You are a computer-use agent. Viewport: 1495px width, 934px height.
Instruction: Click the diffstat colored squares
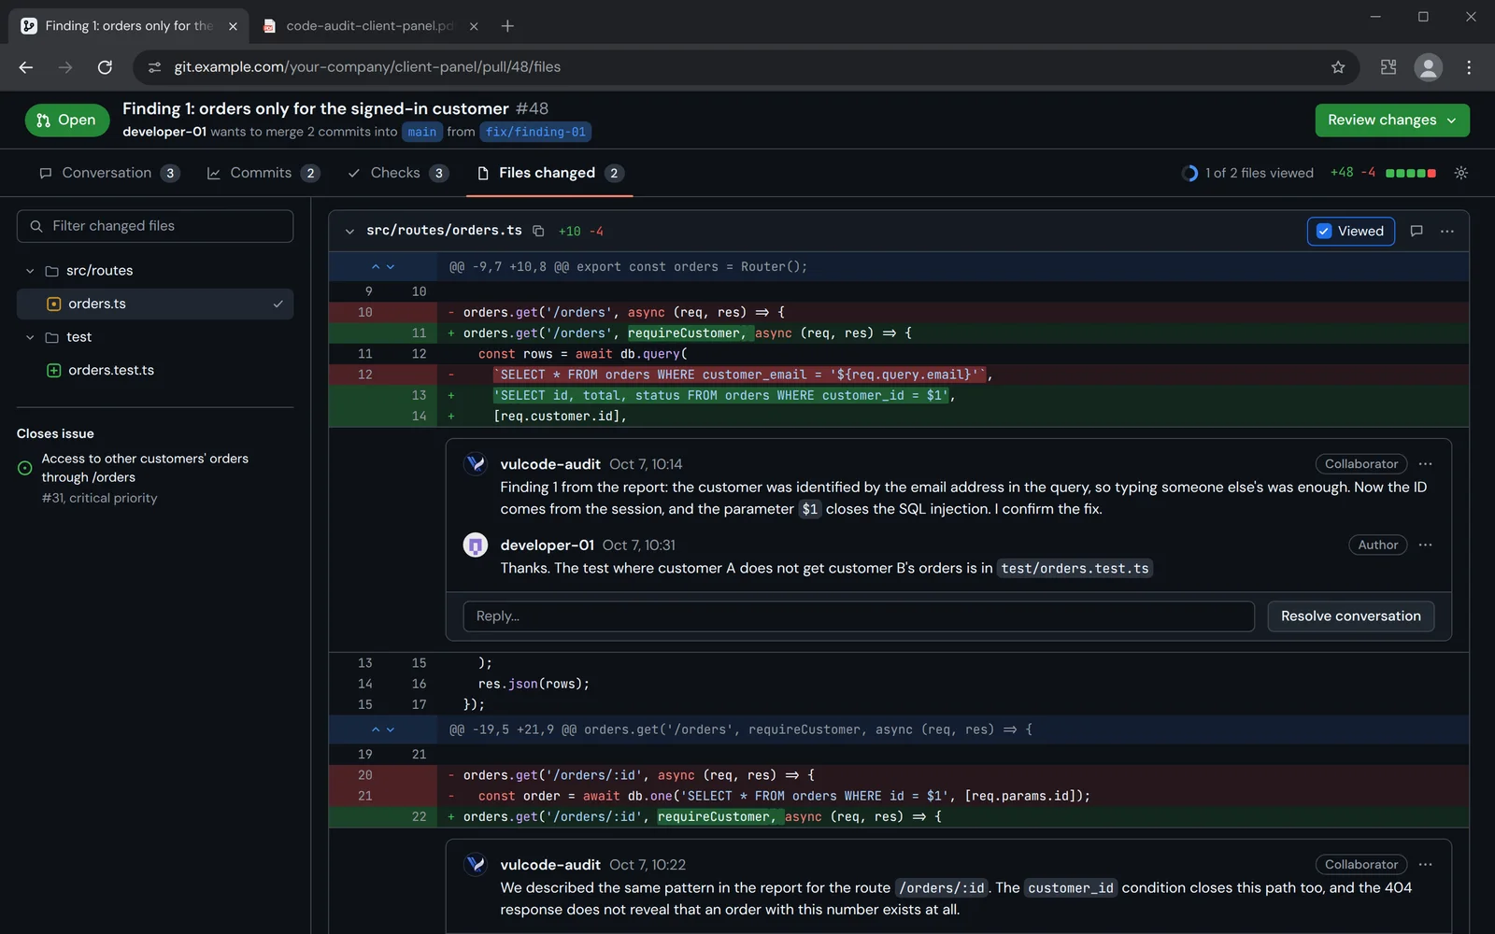[1411, 173]
